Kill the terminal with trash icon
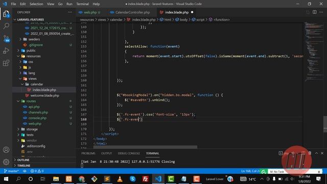 pyautogui.click(x=310, y=153)
